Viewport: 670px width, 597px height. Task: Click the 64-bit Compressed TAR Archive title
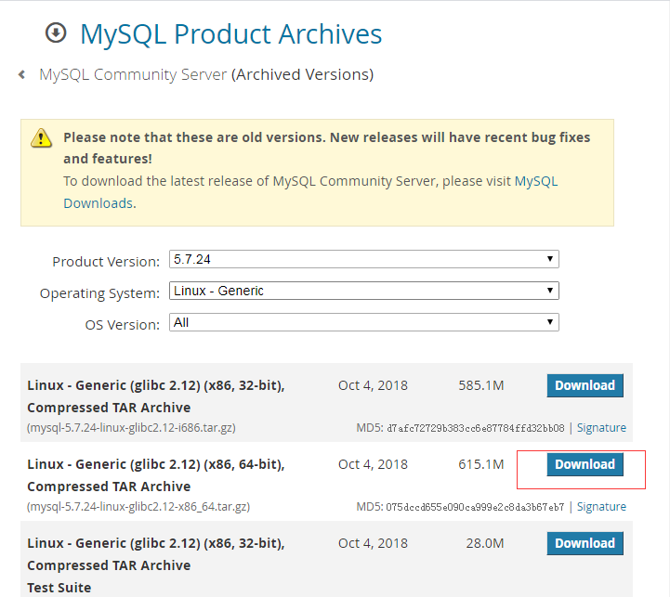click(156, 475)
